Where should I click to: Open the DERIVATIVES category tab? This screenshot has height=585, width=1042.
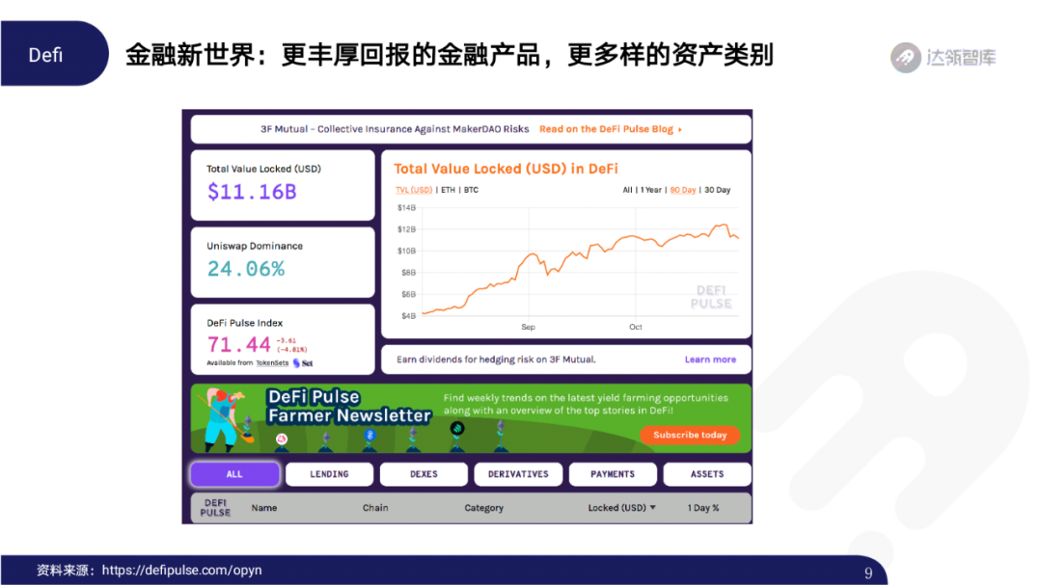pyautogui.click(x=518, y=474)
